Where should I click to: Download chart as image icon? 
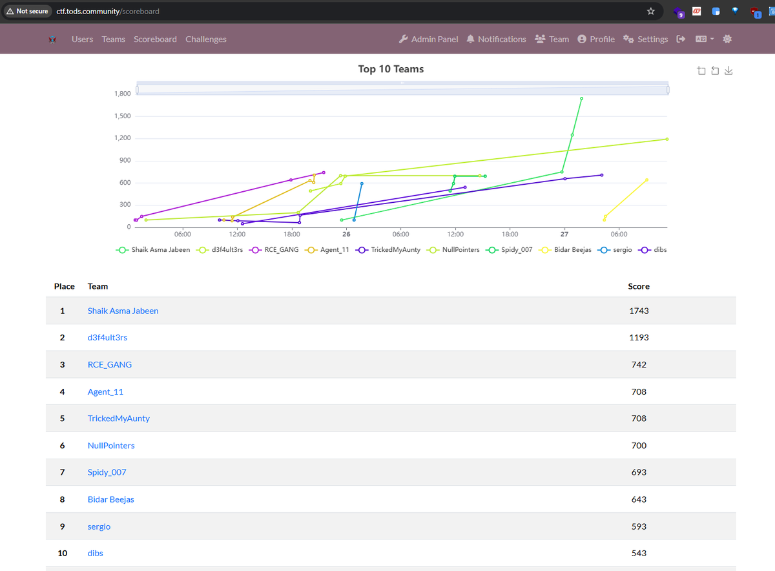[728, 70]
